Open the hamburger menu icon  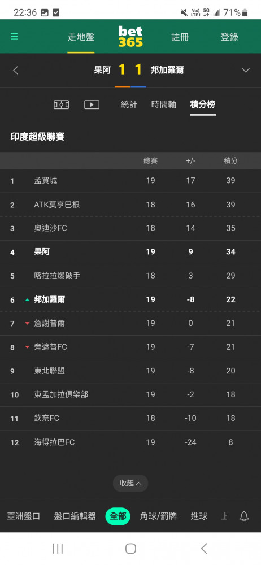click(x=14, y=37)
